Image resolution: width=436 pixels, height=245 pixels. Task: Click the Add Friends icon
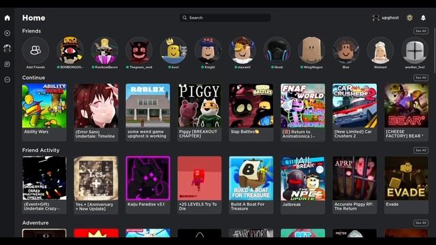[35, 50]
